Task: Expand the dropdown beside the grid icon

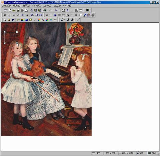Action: (90, 10)
